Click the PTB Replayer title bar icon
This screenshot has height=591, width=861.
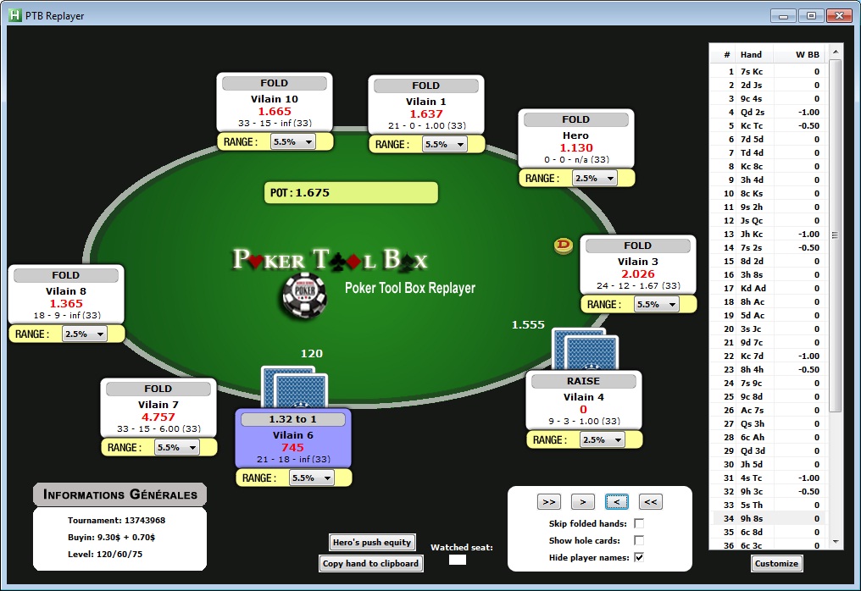point(14,15)
